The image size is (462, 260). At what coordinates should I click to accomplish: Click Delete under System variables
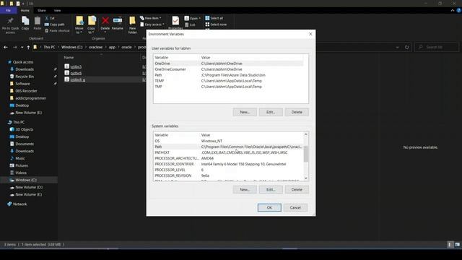[x=297, y=189]
